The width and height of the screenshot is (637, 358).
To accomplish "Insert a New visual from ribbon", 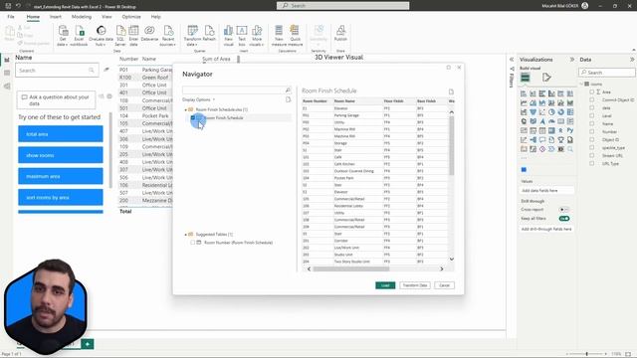I will [228, 35].
